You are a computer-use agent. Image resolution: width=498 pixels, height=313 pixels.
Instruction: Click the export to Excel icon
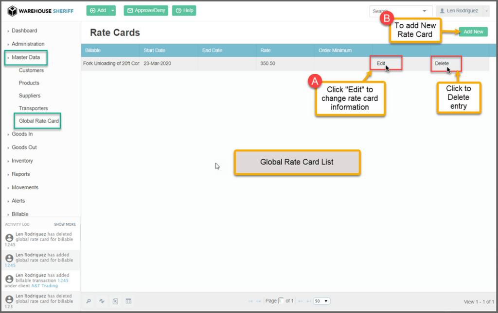[x=115, y=301]
